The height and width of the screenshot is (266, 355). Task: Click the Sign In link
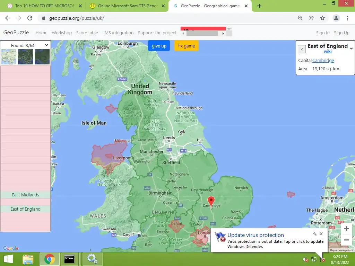(x=323, y=33)
